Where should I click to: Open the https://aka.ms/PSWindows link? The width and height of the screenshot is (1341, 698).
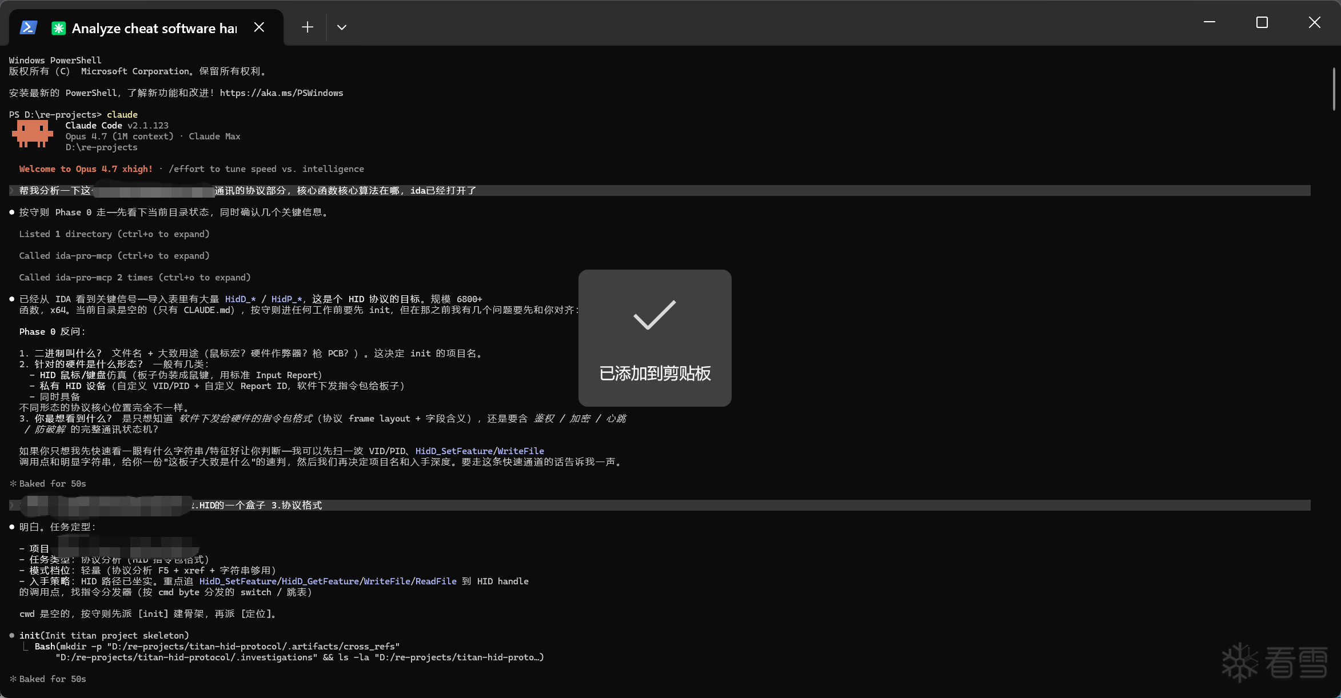(281, 93)
